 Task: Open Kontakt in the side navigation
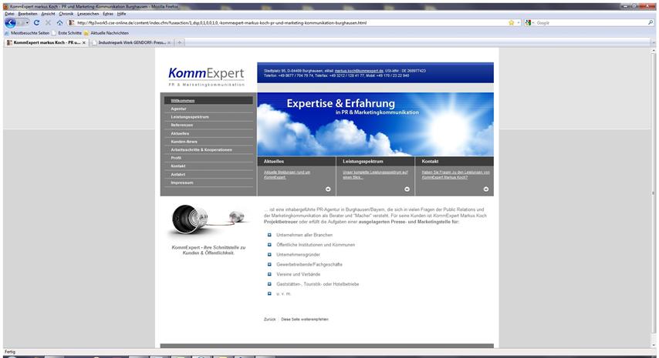point(178,166)
